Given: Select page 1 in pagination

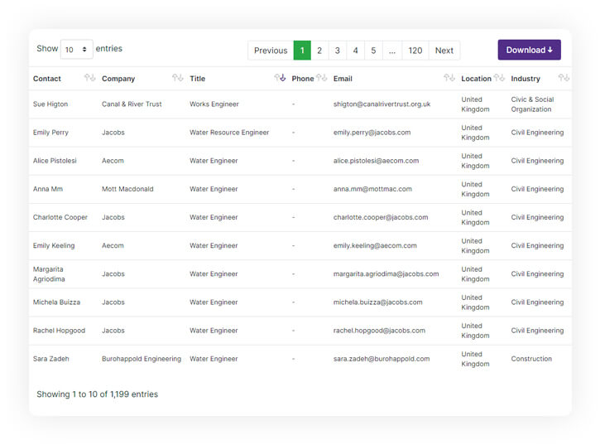Looking at the screenshot, I should coord(302,51).
